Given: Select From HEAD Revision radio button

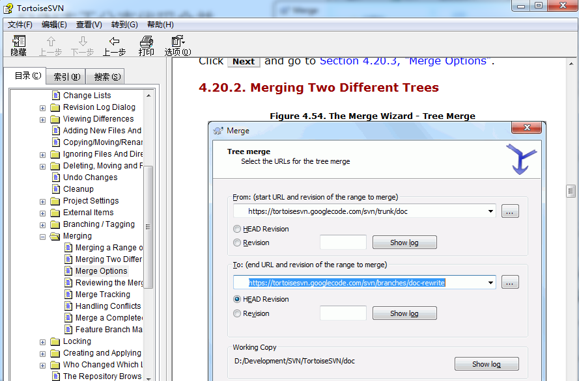Looking at the screenshot, I should pos(237,229).
